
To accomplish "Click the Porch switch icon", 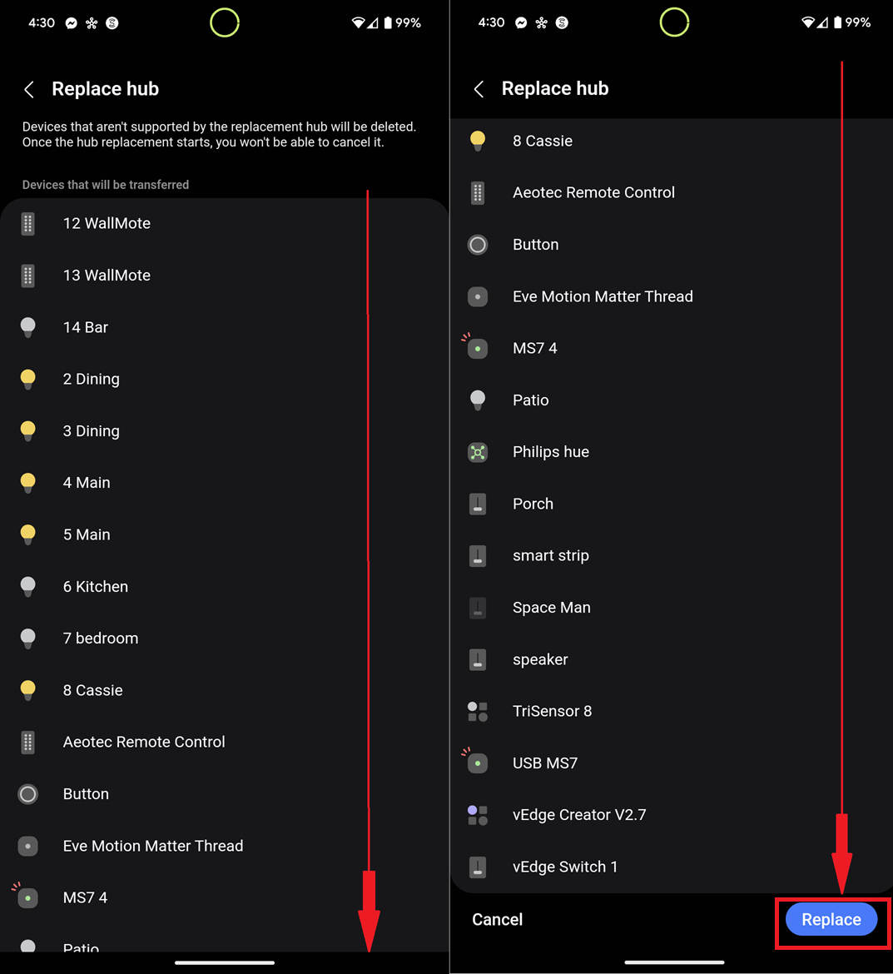I will click(478, 504).
